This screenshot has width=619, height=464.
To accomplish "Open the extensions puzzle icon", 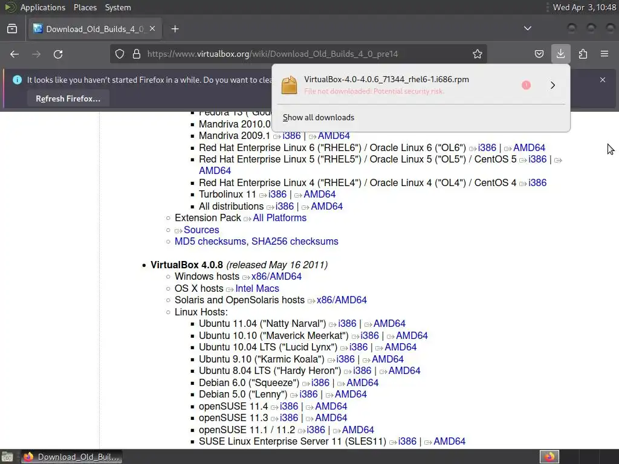I will (x=583, y=54).
